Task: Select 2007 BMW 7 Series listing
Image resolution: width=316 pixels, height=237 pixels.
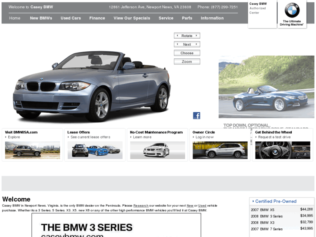Action: (282, 229)
